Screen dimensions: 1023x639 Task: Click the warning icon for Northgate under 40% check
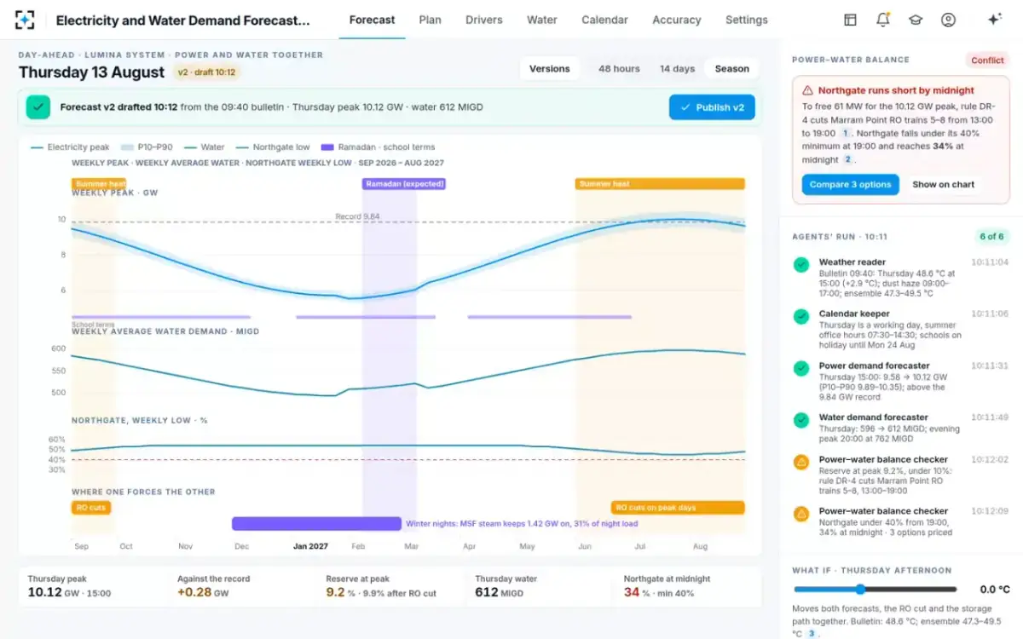[x=801, y=515]
